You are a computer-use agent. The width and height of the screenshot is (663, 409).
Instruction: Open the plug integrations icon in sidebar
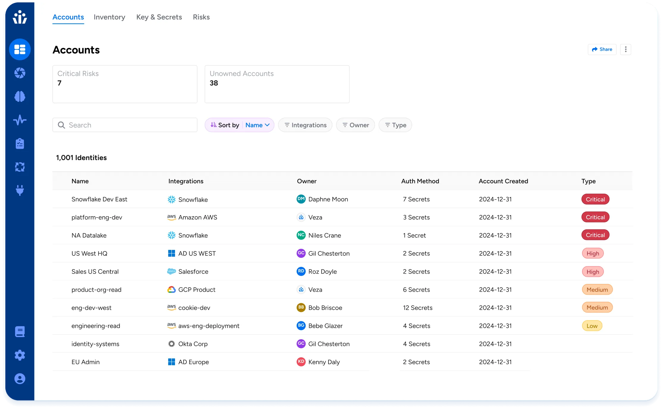pos(20,190)
